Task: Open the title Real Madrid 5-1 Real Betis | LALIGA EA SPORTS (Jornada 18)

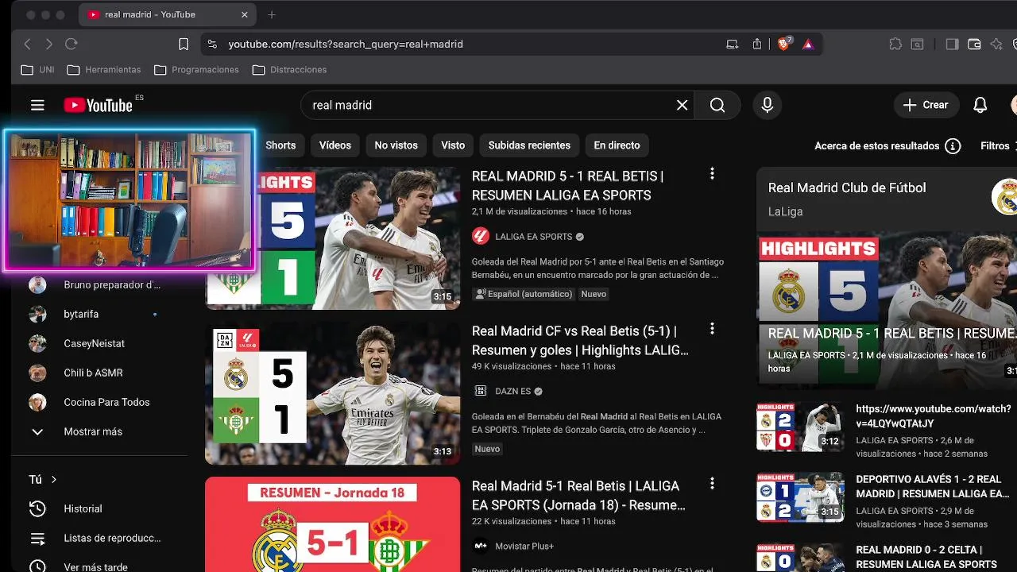Action: (578, 495)
